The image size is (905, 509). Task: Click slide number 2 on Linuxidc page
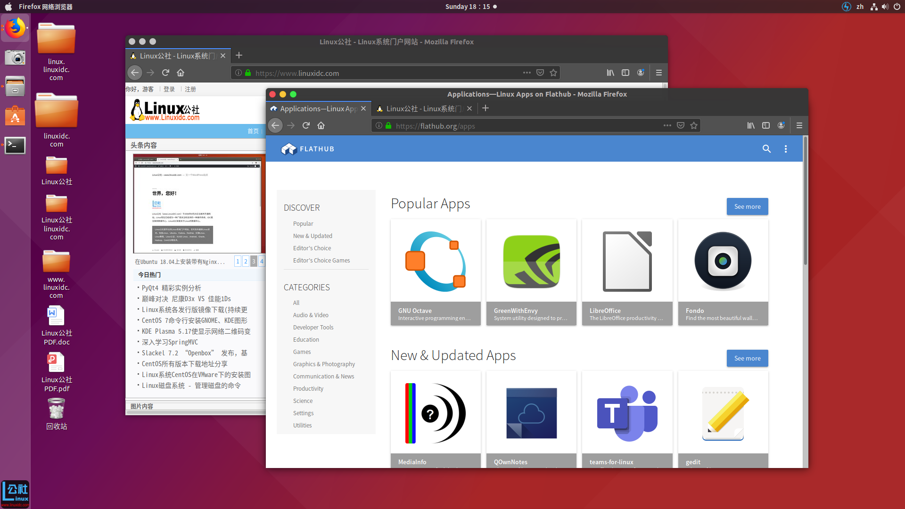pyautogui.click(x=246, y=261)
